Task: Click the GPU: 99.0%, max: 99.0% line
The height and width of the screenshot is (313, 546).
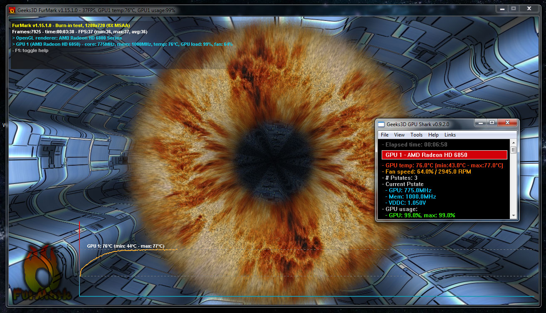Action: pos(420,215)
